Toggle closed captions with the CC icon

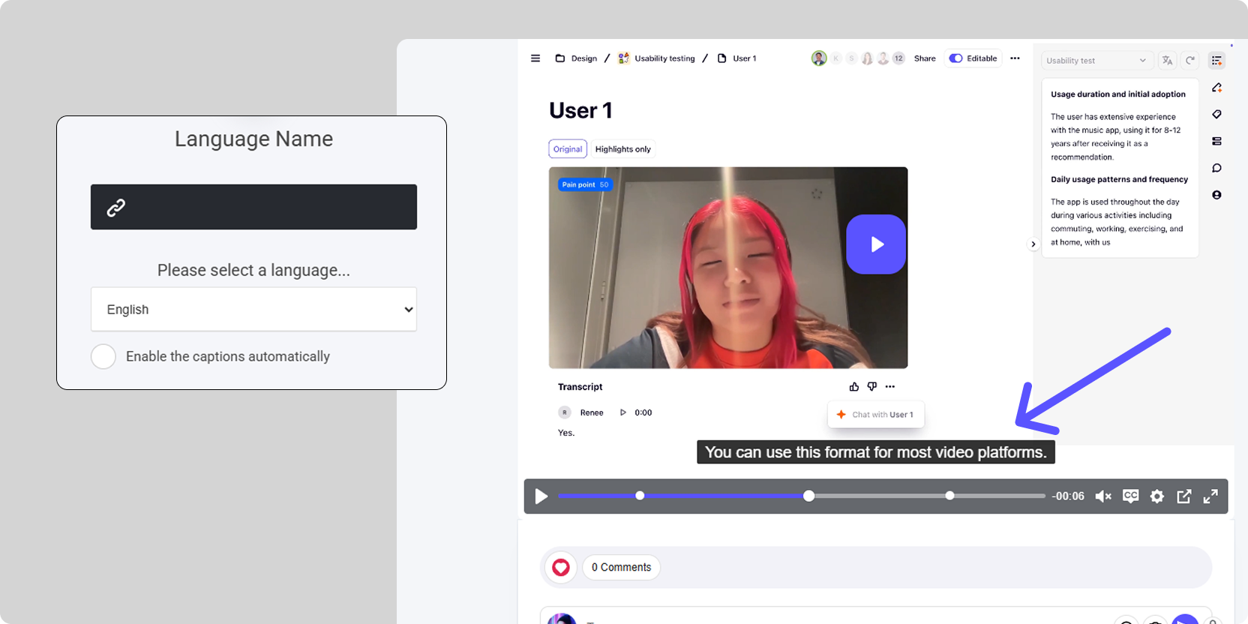(1130, 496)
